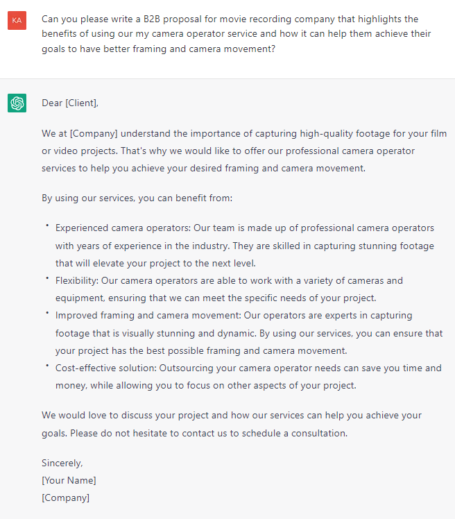
Task: Click the bullet dot before "Flexibility"
Action: pyautogui.click(x=48, y=279)
